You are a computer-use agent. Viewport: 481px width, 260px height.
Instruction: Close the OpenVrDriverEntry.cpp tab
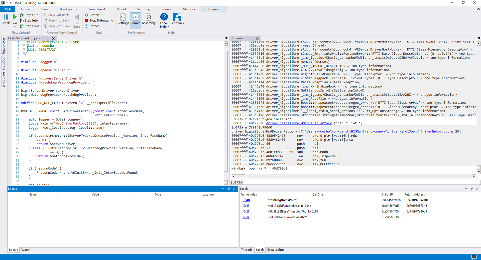[53, 38]
